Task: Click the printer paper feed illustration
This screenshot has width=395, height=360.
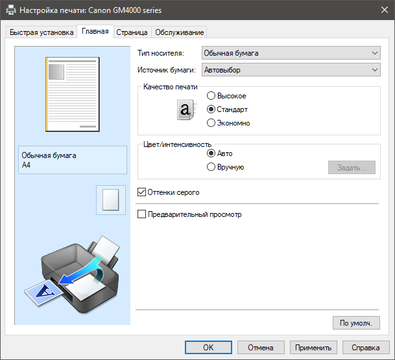Action: pos(72,274)
